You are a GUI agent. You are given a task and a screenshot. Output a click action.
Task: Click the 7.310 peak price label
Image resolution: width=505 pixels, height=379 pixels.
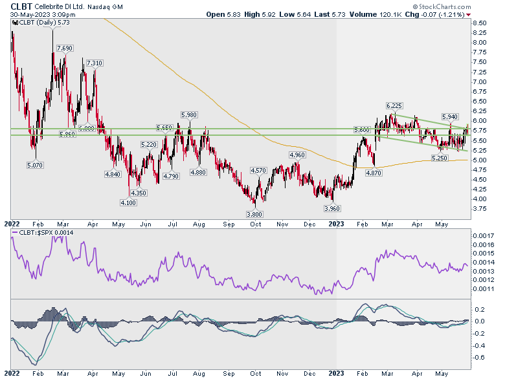95,63
